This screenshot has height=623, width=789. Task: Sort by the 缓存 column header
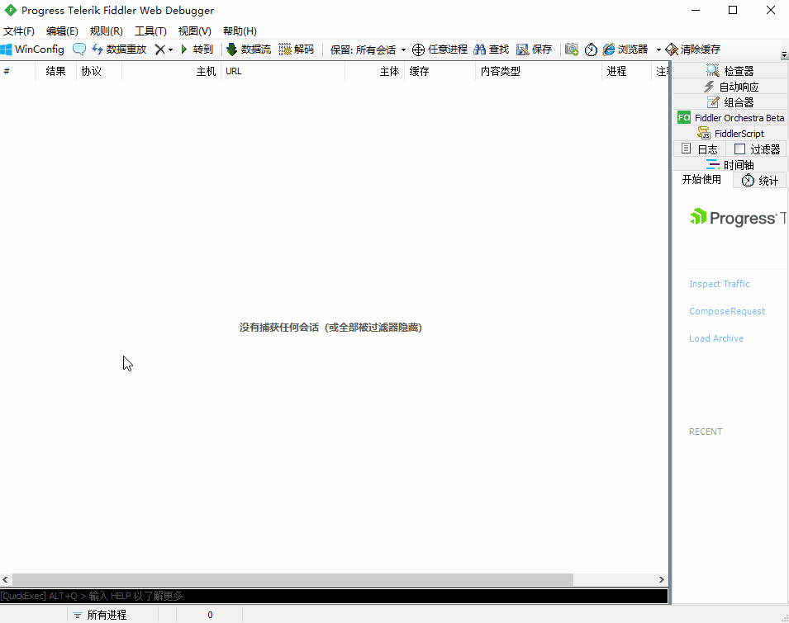coord(440,71)
